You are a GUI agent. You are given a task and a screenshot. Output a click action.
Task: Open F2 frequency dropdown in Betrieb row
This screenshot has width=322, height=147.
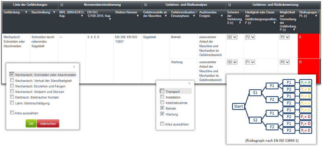tap(250, 37)
